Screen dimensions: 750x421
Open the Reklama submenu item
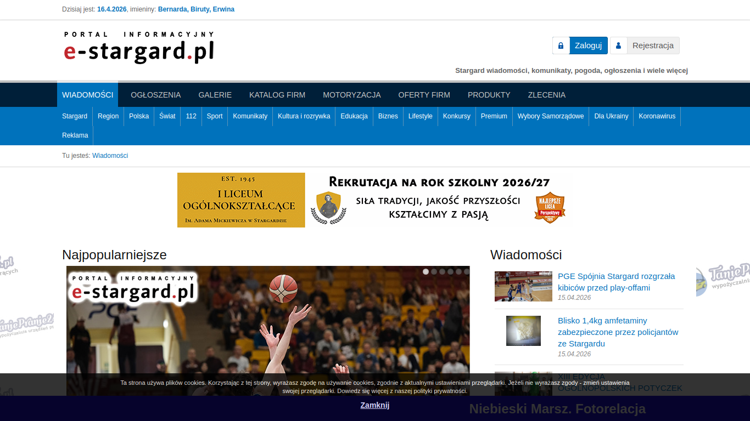pyautogui.click(x=75, y=135)
